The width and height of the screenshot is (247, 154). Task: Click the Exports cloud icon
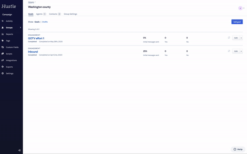click(x=3, y=67)
